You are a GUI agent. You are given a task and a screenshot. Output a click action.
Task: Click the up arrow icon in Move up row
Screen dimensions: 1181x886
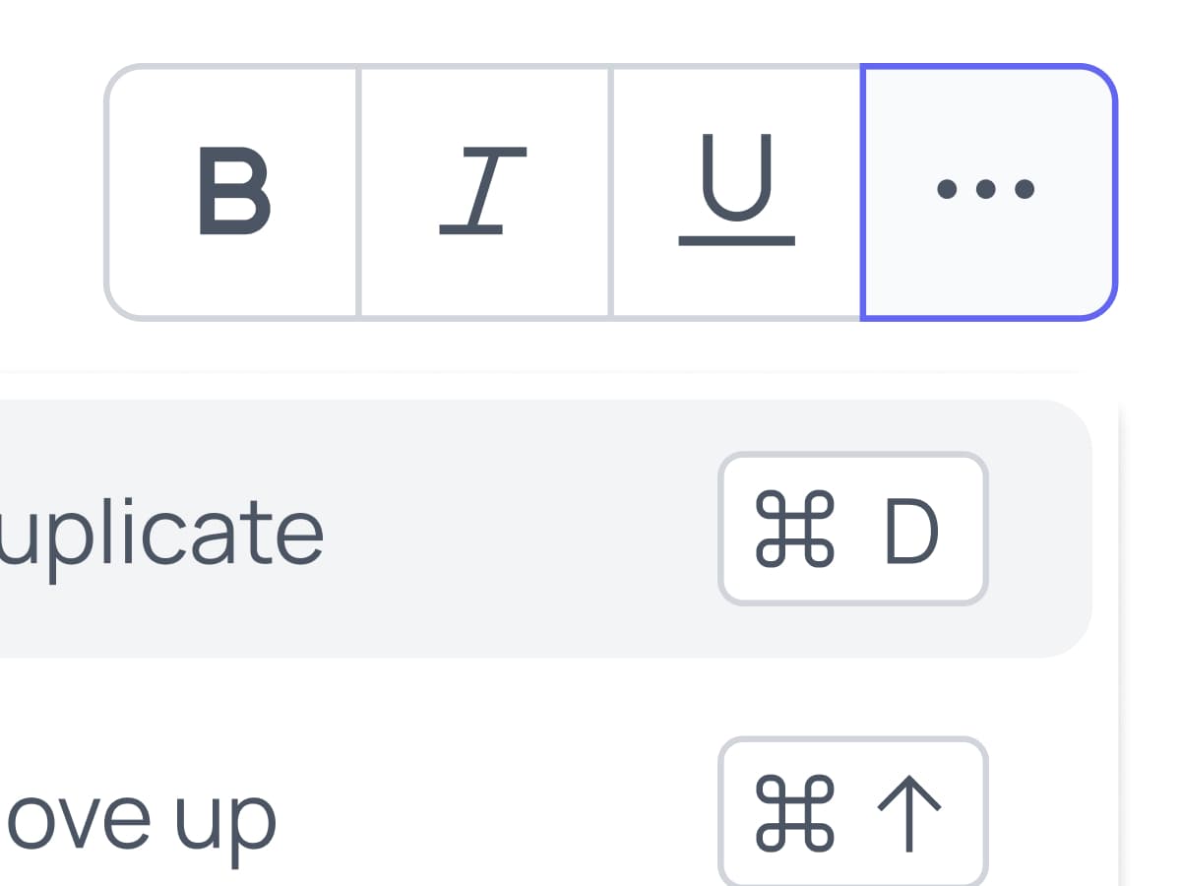point(908,813)
